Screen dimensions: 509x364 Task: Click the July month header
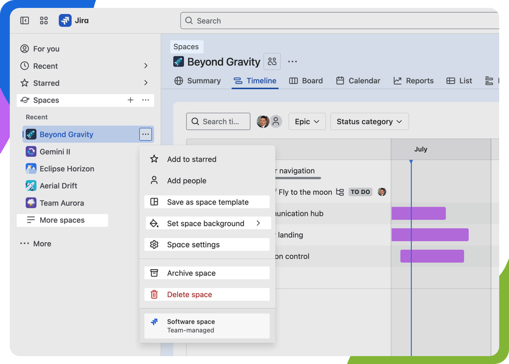click(420, 149)
